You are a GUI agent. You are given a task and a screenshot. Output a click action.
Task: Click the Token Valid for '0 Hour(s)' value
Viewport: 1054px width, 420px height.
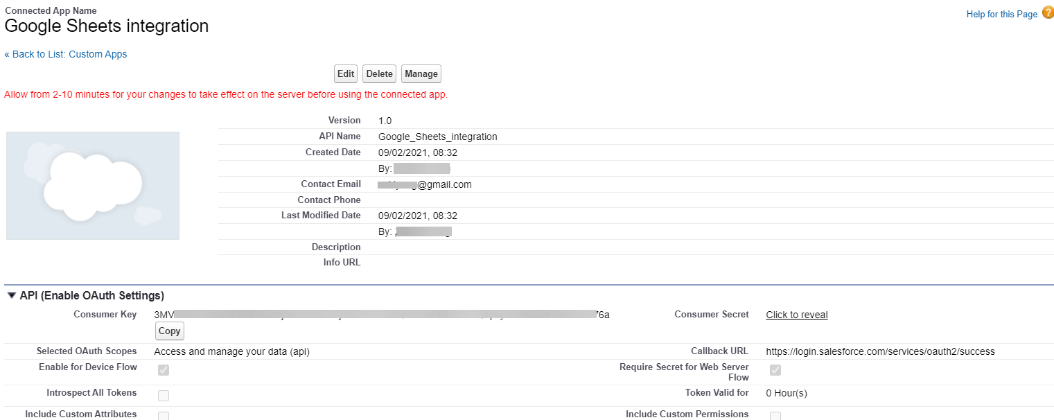[x=787, y=393]
